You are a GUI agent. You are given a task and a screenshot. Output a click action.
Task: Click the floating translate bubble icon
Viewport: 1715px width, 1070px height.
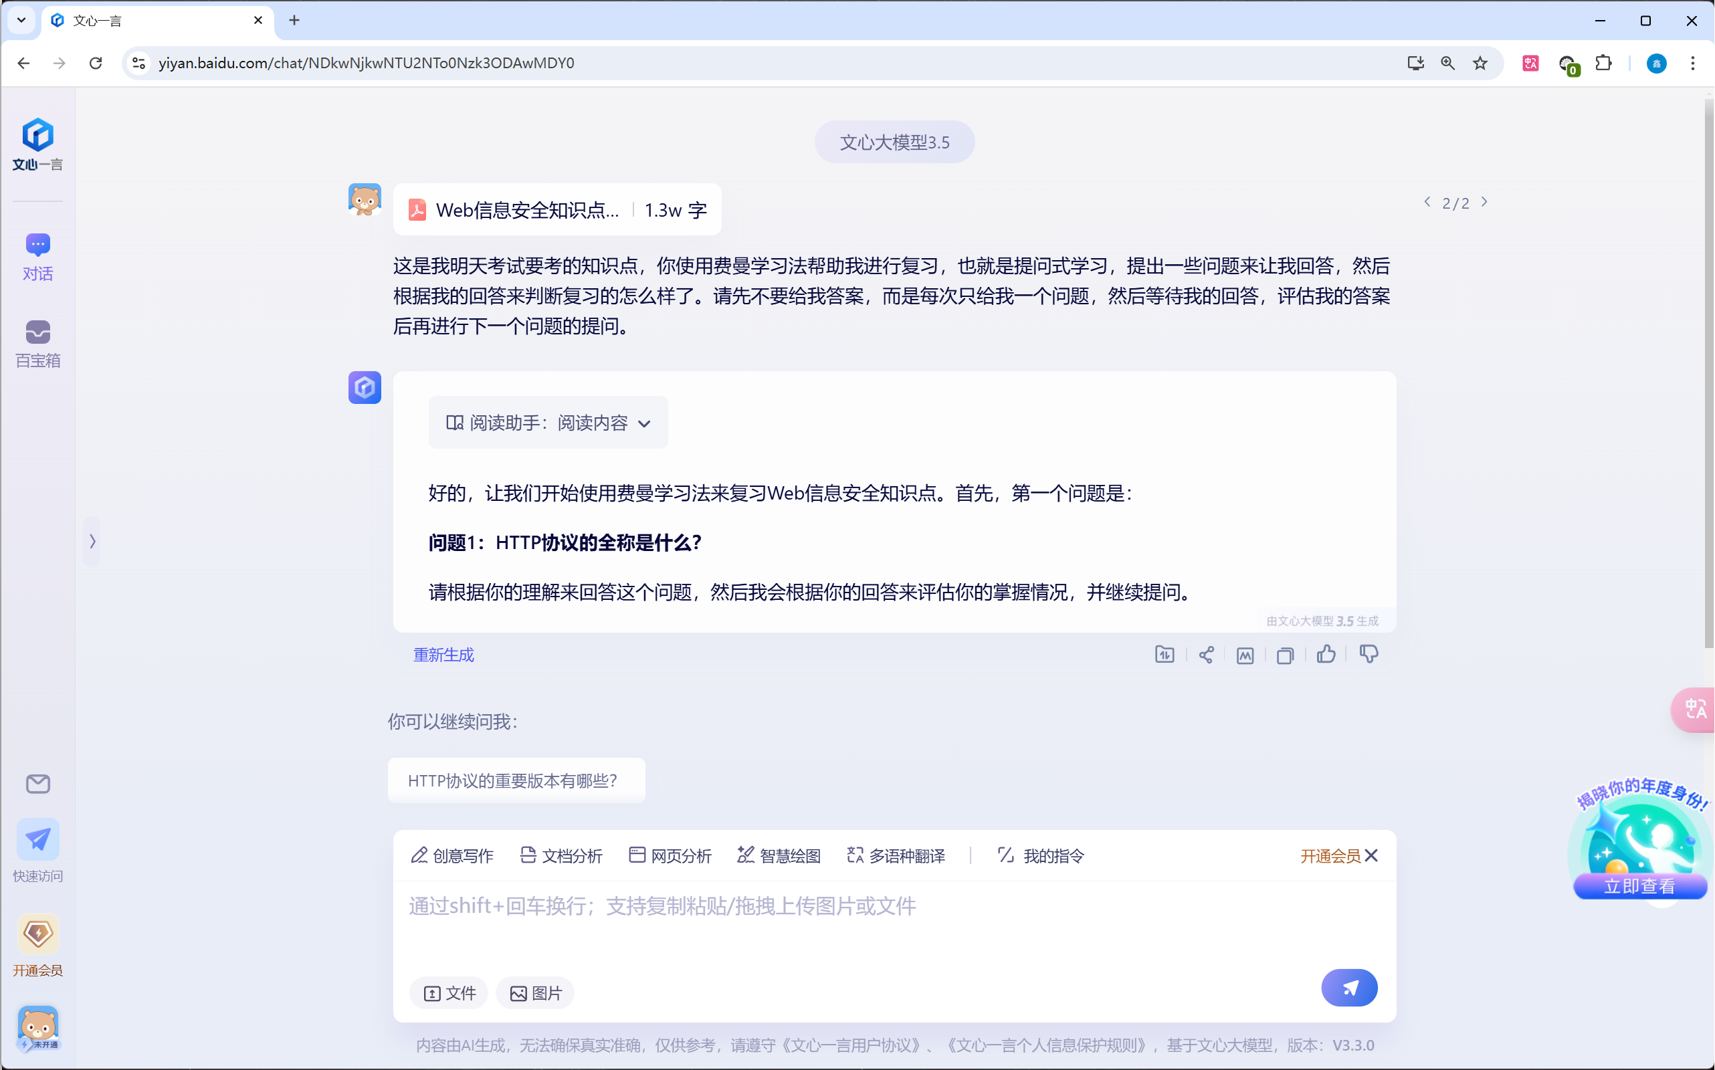coord(1695,709)
